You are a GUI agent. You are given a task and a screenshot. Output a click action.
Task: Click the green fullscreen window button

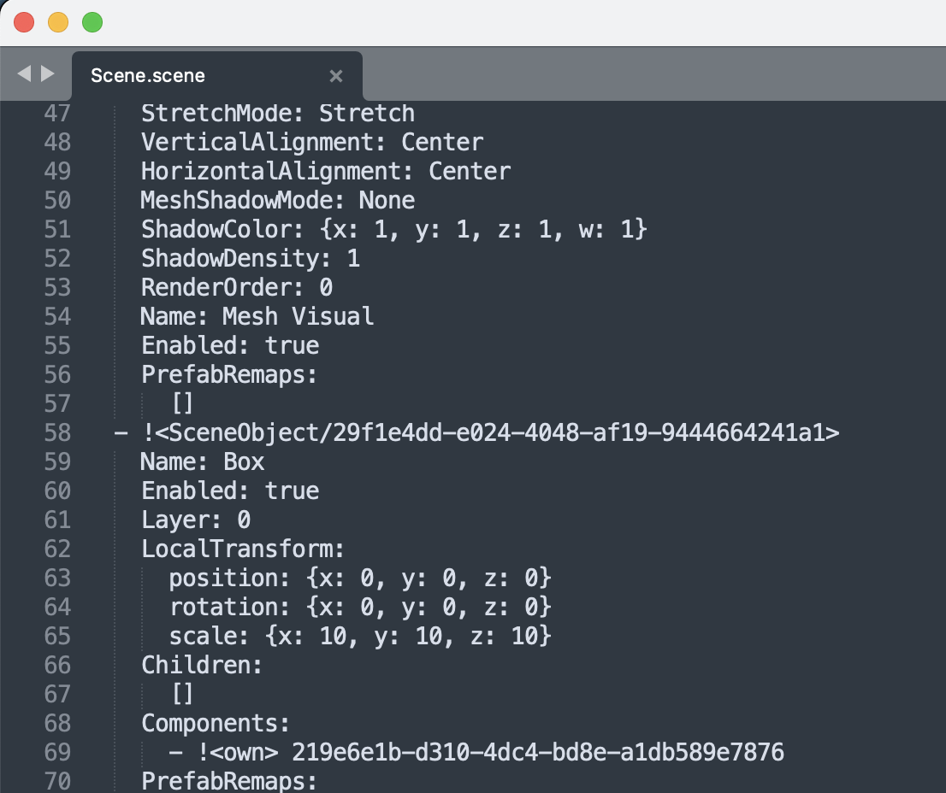[92, 22]
